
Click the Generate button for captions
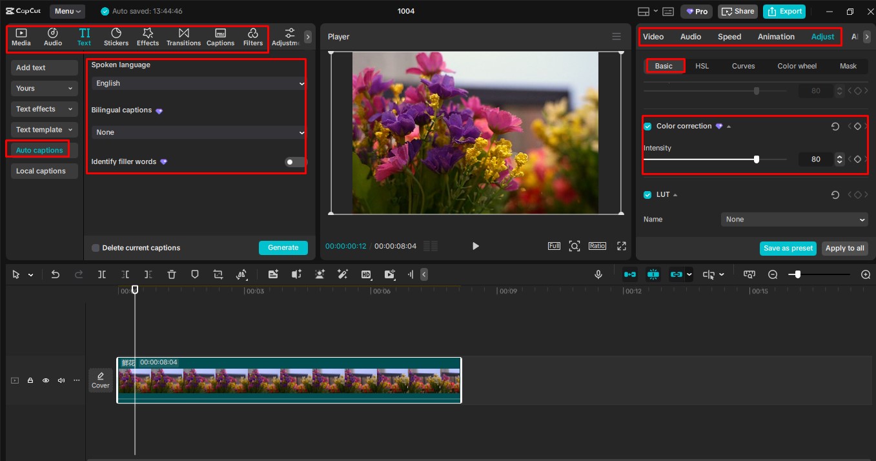pos(283,247)
